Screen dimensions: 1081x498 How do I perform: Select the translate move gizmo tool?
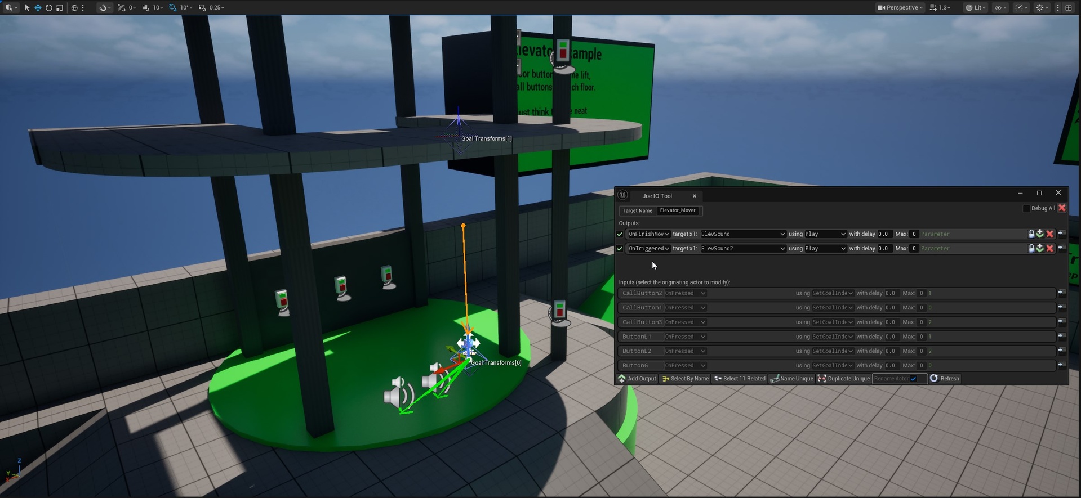pyautogui.click(x=38, y=8)
